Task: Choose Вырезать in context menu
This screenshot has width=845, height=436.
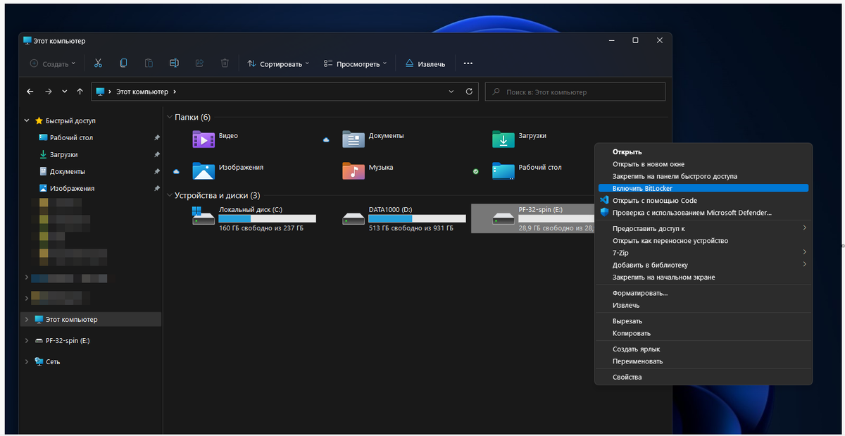Action: coord(703,320)
